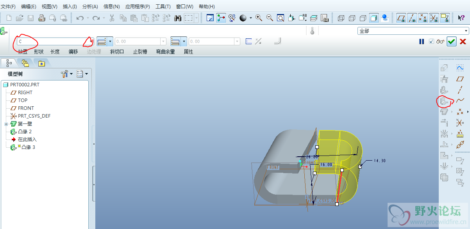
Task: Open the appearance sphere dropdown arrow
Action: (250, 18)
